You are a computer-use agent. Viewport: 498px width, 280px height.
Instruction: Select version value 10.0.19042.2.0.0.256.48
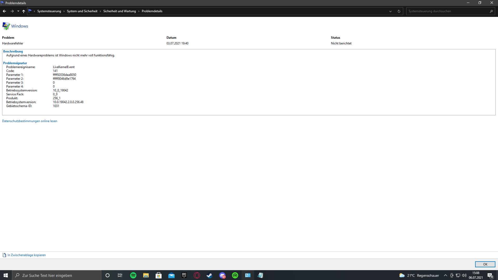coord(68,102)
